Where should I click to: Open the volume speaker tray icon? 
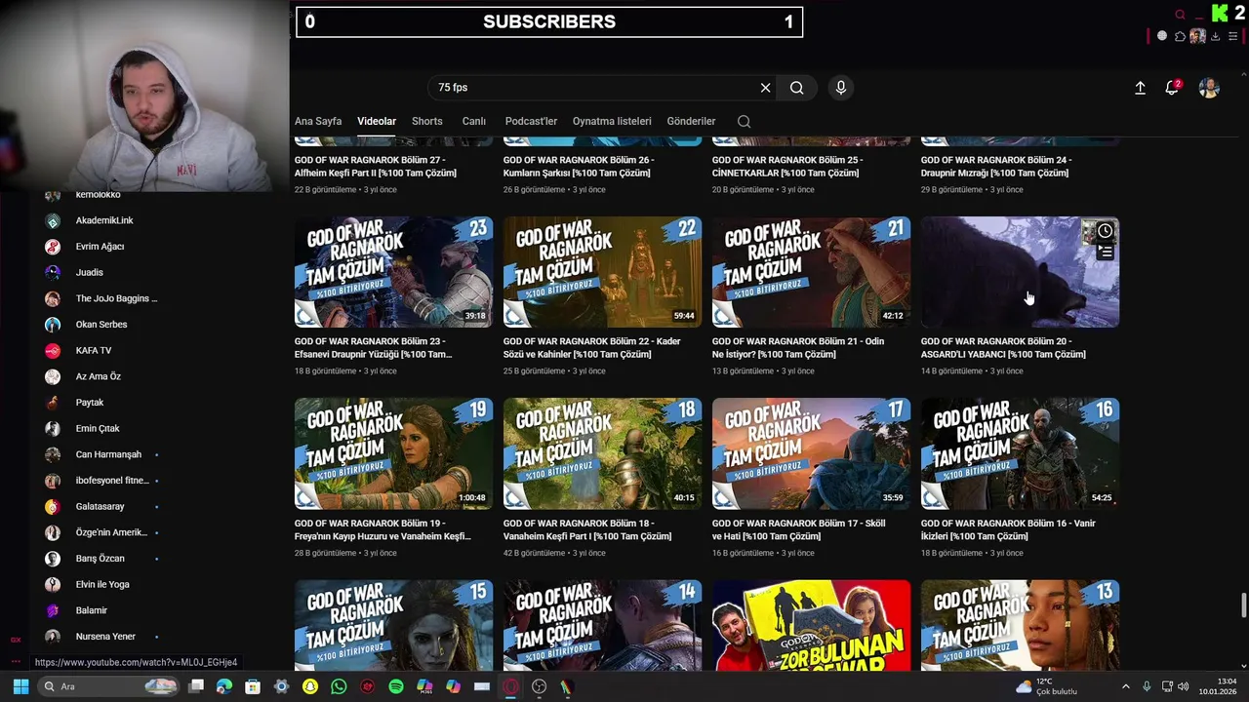[1183, 686]
